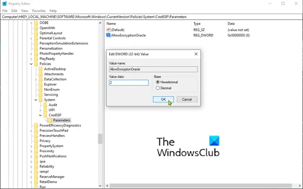This screenshot has height=189, width=303.
Task: Click the (Default) string value icon
Action: click(108, 30)
